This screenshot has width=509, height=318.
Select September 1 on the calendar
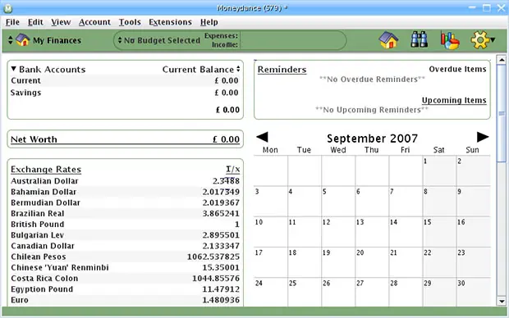(439, 170)
